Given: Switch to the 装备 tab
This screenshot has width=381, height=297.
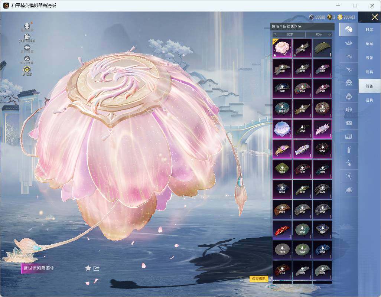Looking at the screenshot, I should [369, 58].
